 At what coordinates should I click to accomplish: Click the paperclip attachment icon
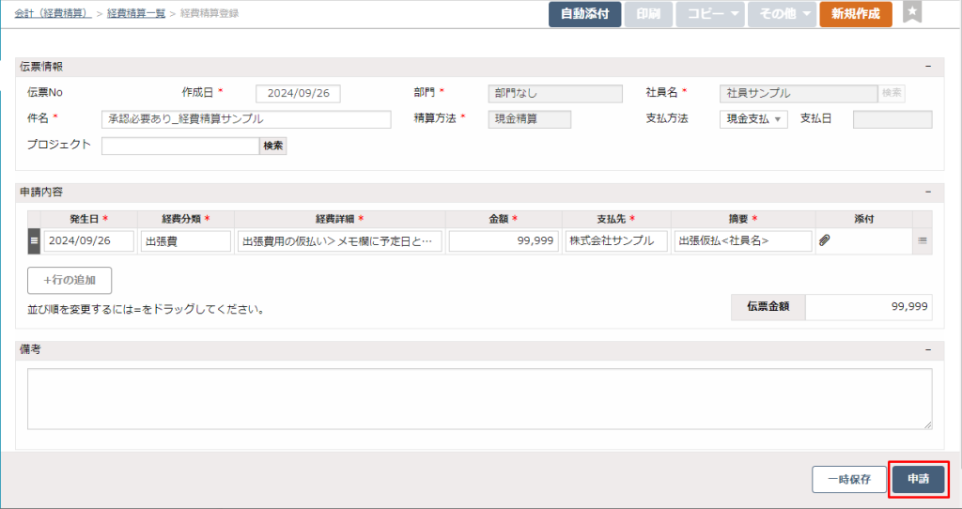click(825, 240)
